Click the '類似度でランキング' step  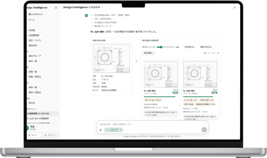[103, 26]
